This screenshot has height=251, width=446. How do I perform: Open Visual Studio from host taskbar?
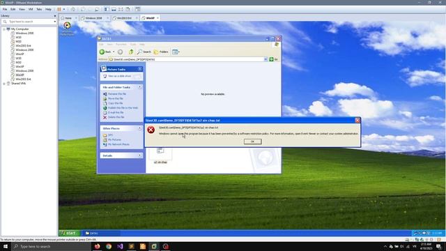[120, 246]
